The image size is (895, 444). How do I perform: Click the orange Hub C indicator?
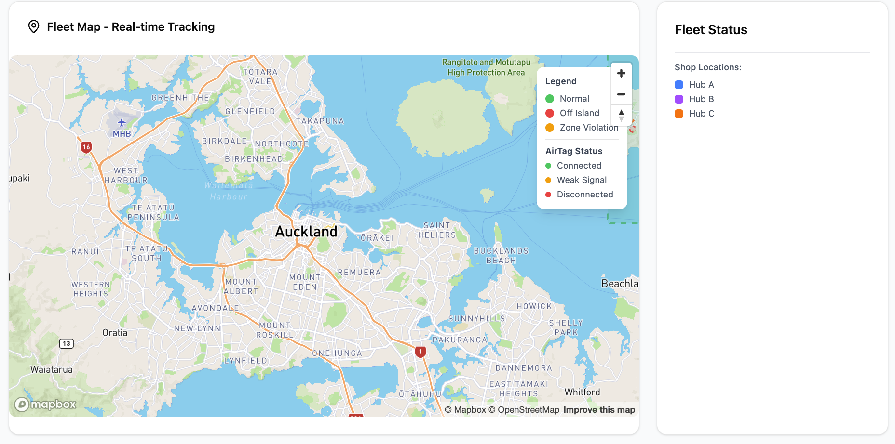click(679, 113)
